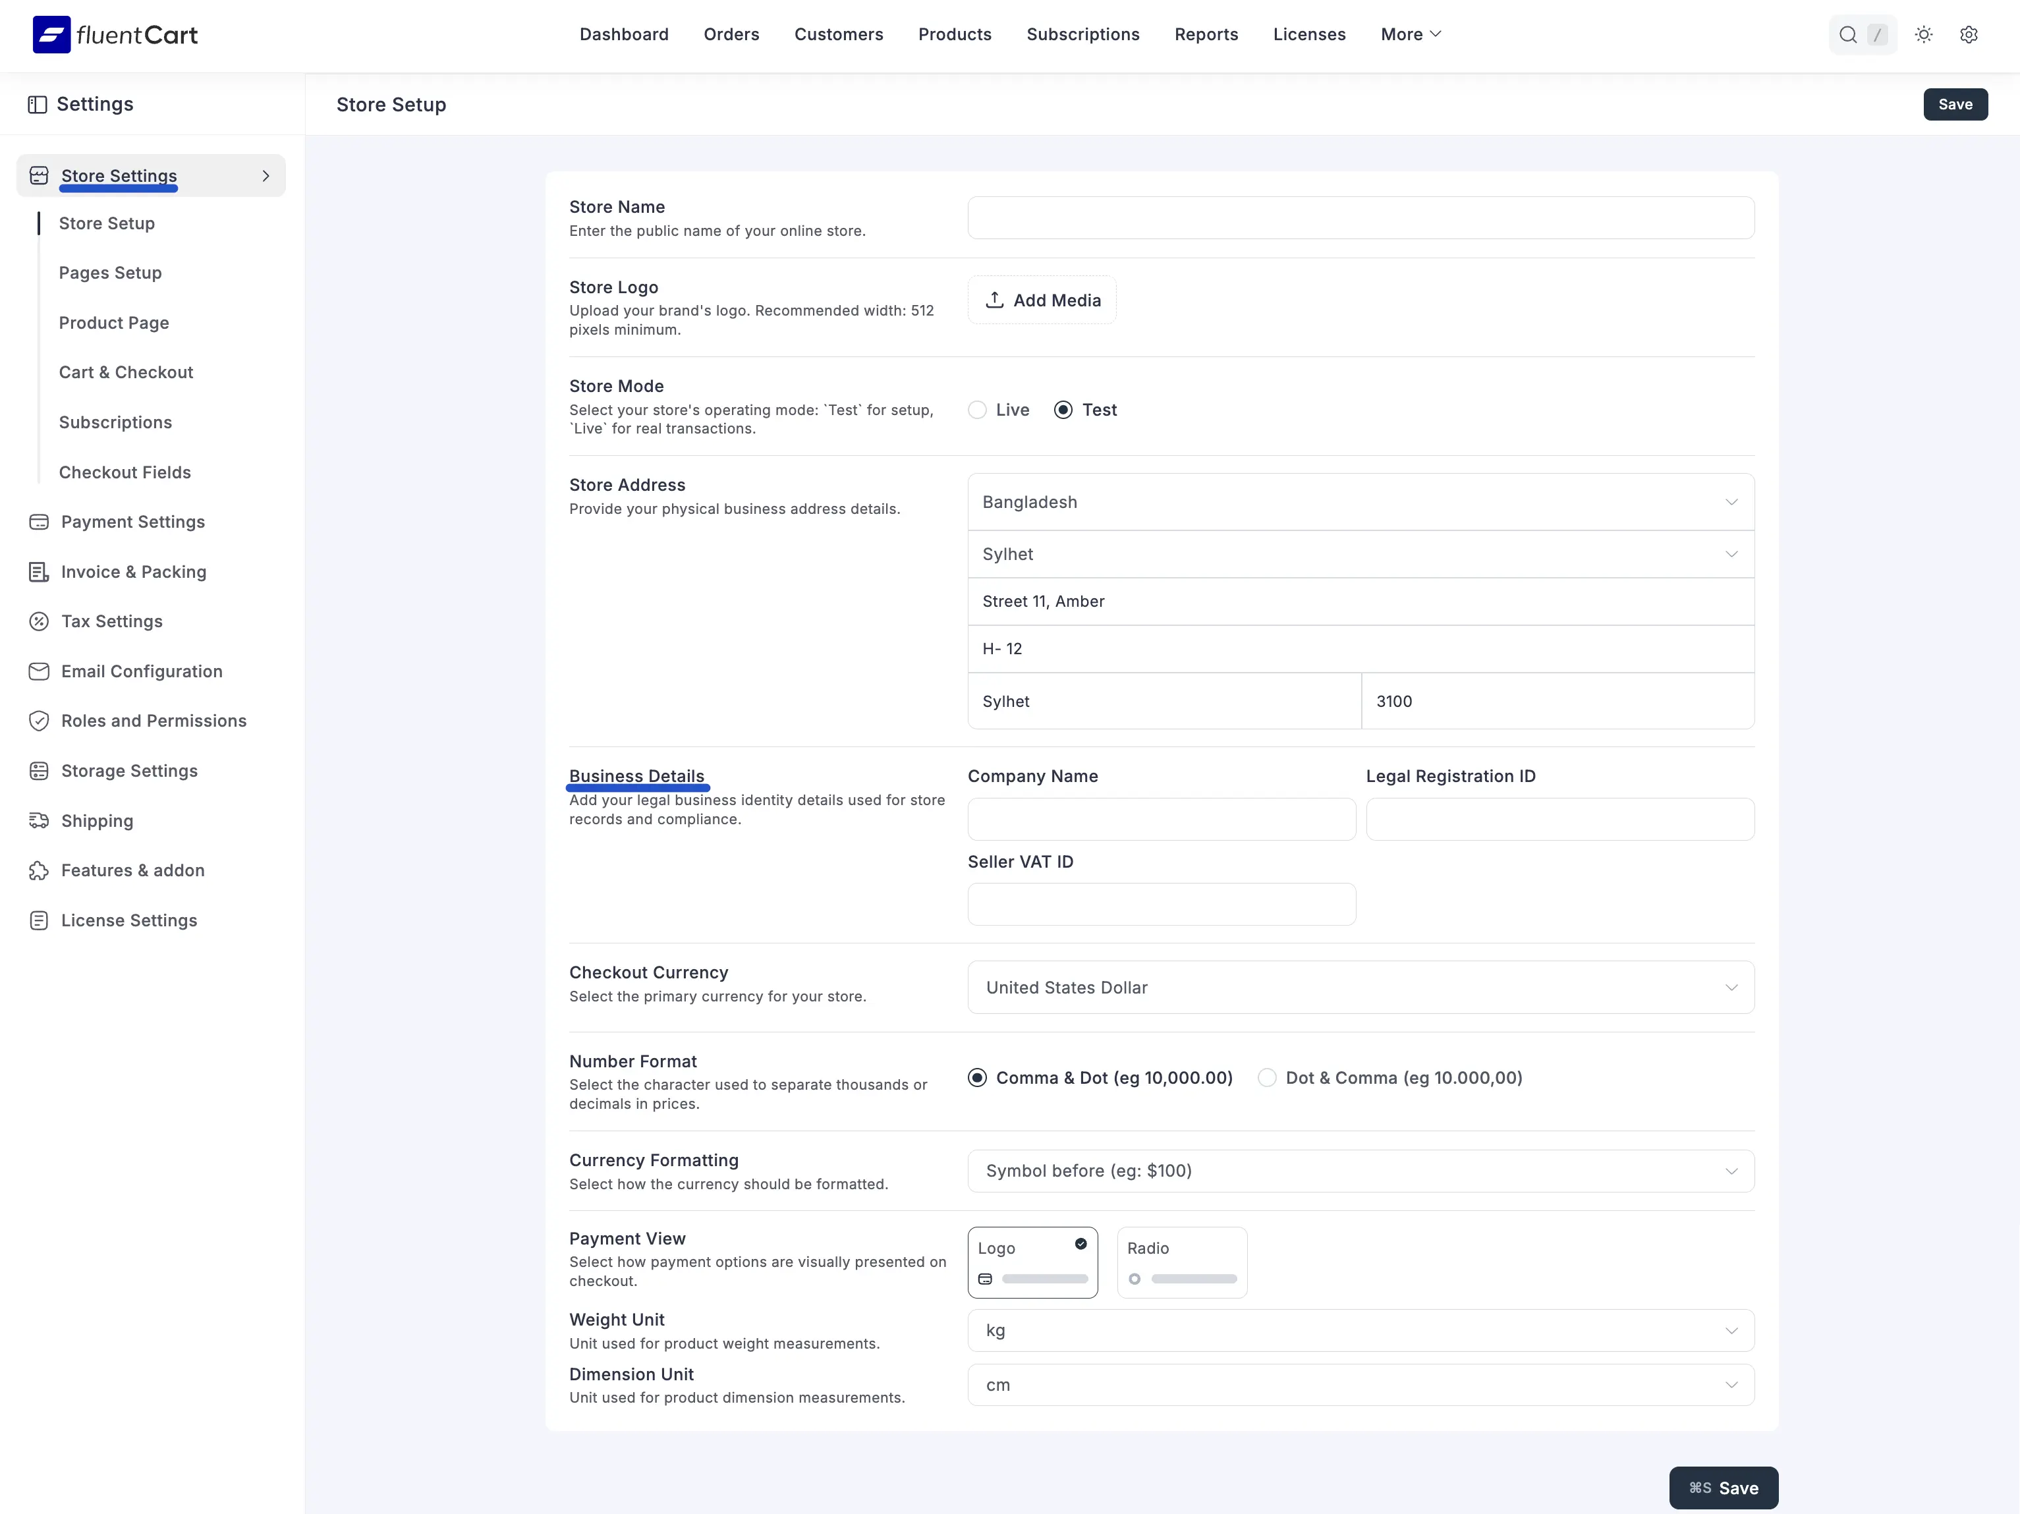The image size is (2020, 1514).
Task: Choose Comma & Dot number format
Action: click(1100, 1077)
